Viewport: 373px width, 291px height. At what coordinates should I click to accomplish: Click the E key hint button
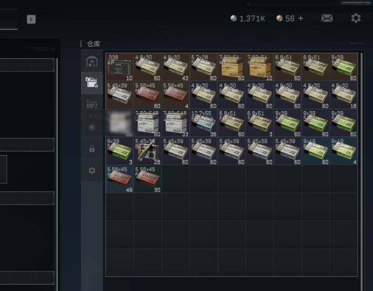[31, 19]
